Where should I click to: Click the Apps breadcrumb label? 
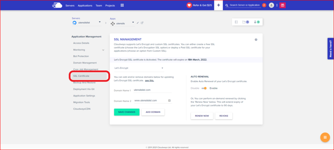[x=113, y=19]
